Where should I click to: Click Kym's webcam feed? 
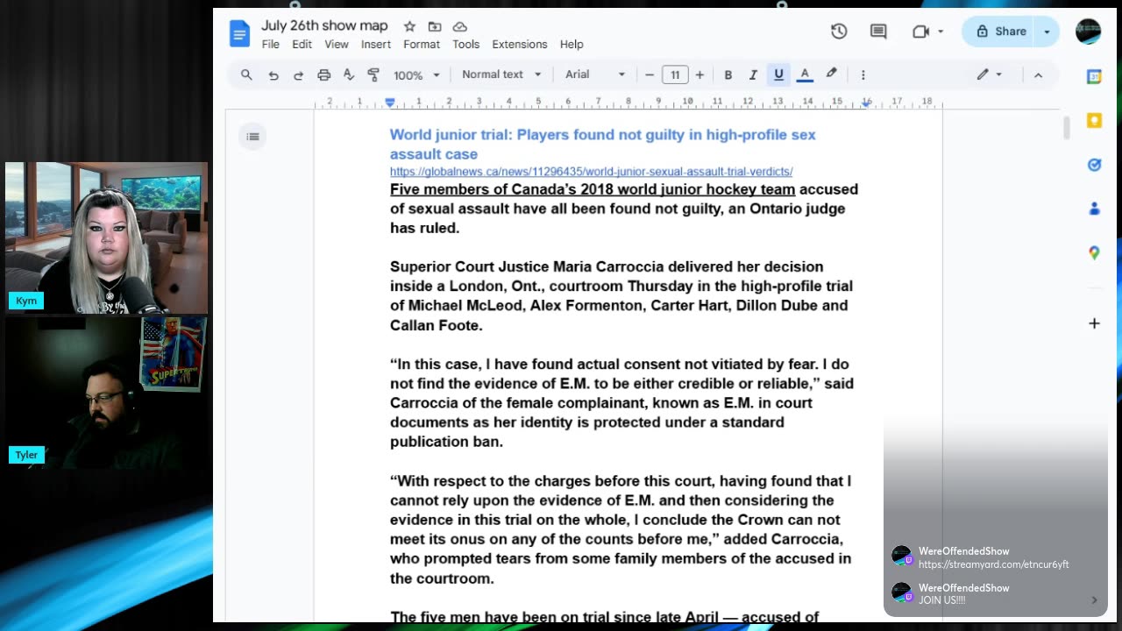[106, 238]
